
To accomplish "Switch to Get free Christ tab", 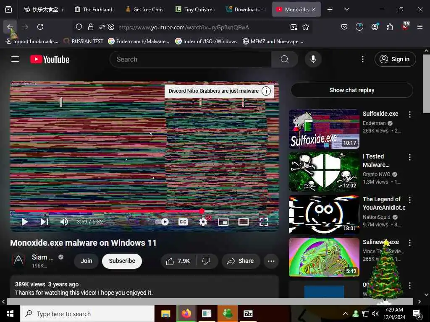I will coord(145,10).
